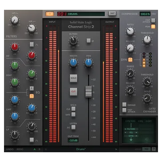Move DYN up in processing order
This screenshot has width=162, height=162.
tap(136, 136)
